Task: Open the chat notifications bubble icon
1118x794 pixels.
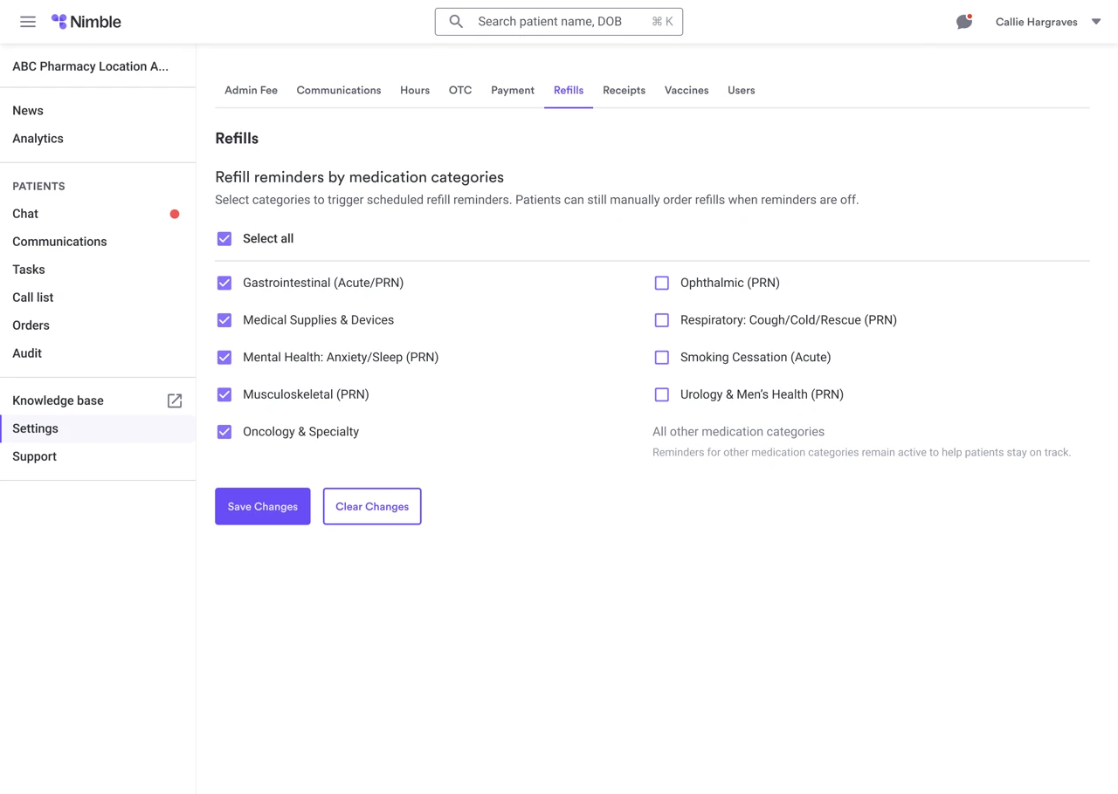Action: pos(964,22)
